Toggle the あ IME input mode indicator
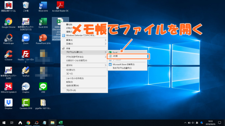 (197, 123)
